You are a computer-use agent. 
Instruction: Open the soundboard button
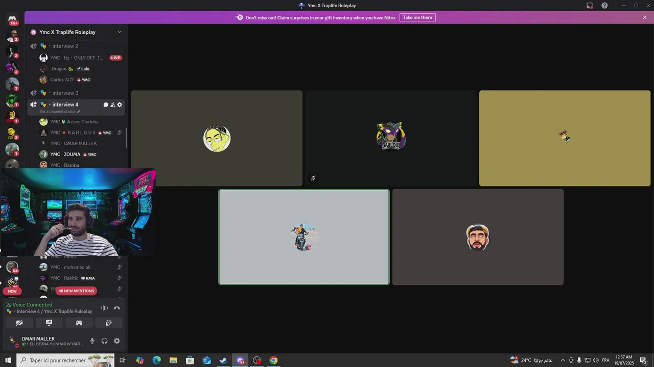(108, 323)
